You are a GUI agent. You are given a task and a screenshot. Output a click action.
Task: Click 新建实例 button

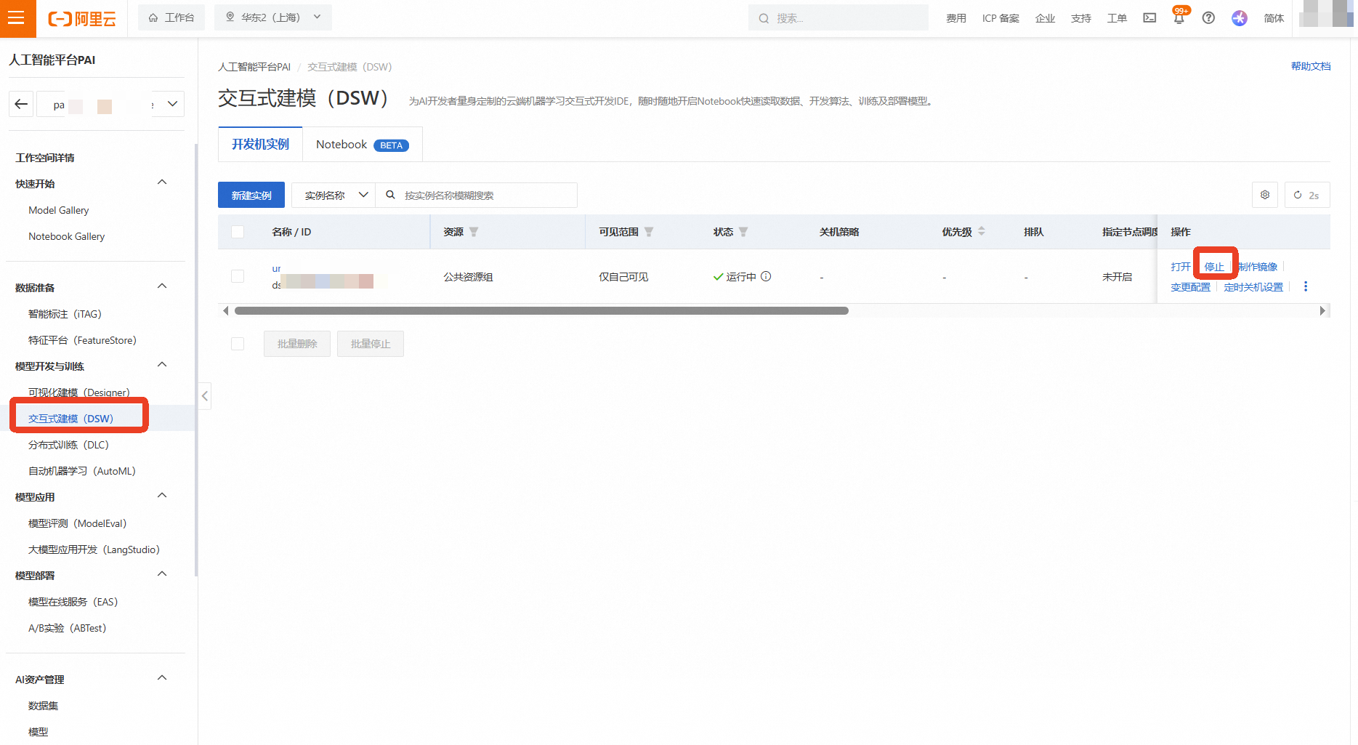(x=251, y=195)
